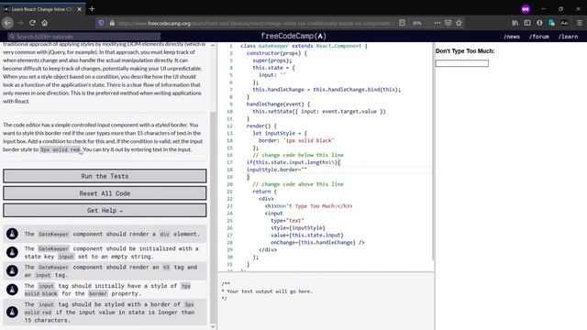This screenshot has height=330, width=587.
Task: Click the Run the Tests button
Action: (105, 176)
